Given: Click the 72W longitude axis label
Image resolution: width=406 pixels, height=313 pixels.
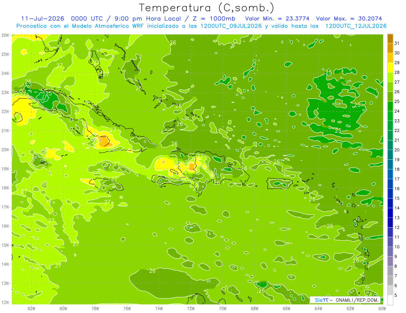Looking at the screenshot, I should (x=191, y=308).
